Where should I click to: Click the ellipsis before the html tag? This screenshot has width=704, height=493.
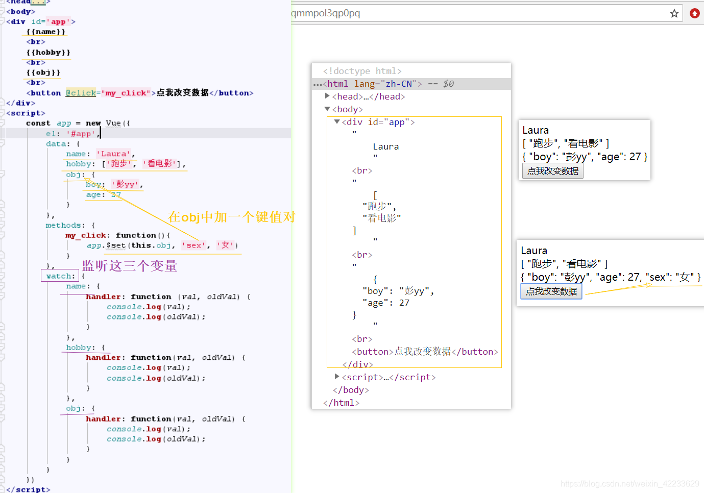318,84
